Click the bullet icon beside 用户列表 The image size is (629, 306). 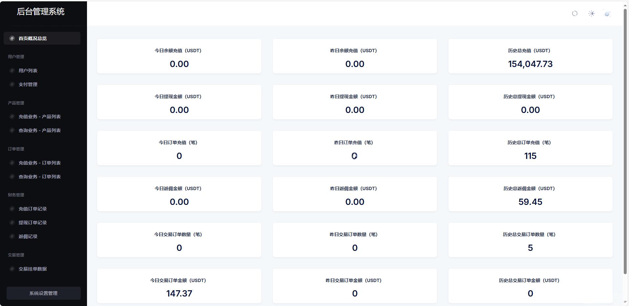[x=12, y=71]
